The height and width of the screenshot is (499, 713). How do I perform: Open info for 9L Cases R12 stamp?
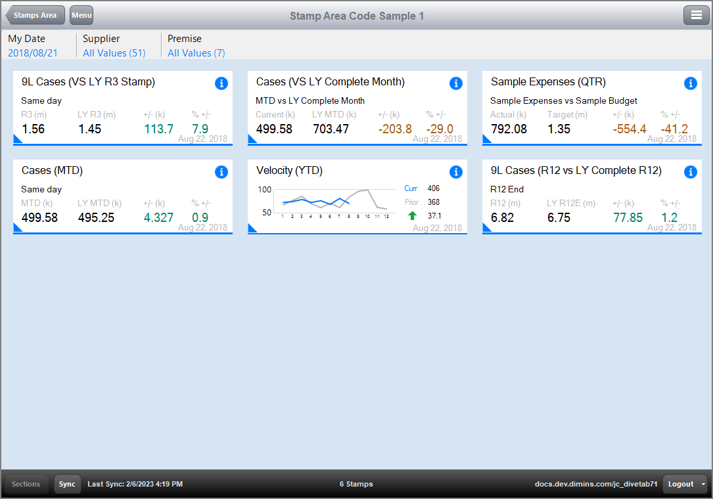click(690, 172)
